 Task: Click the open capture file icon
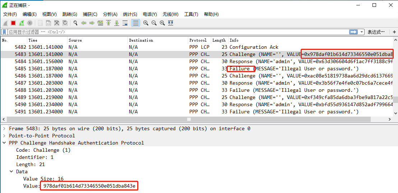pos(40,23)
